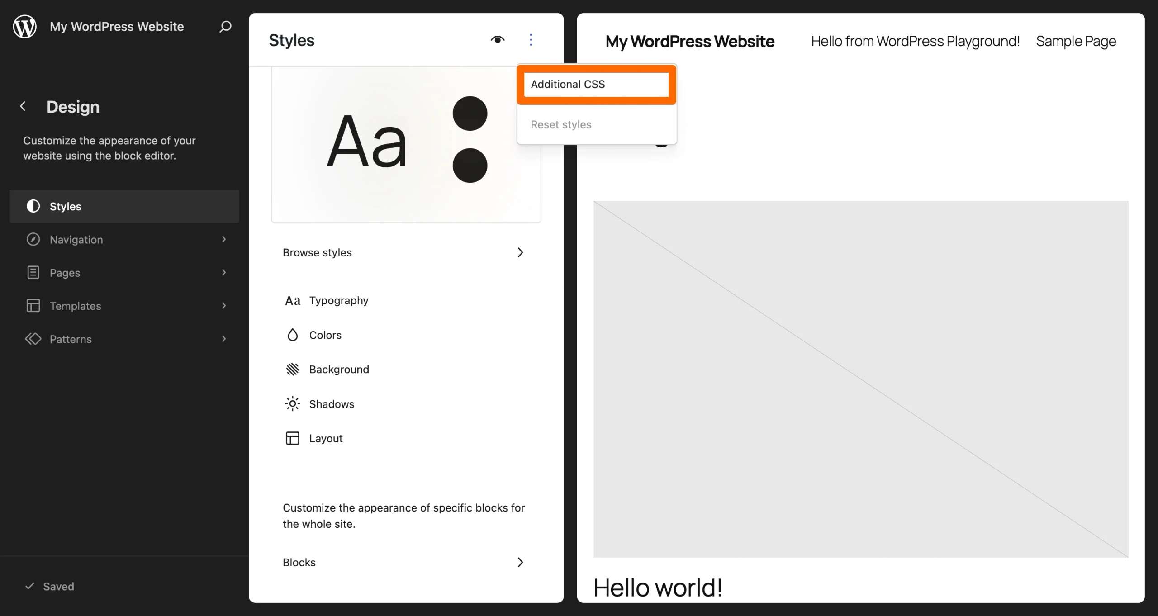Click the preview site title link
1158x616 pixels.
click(690, 41)
